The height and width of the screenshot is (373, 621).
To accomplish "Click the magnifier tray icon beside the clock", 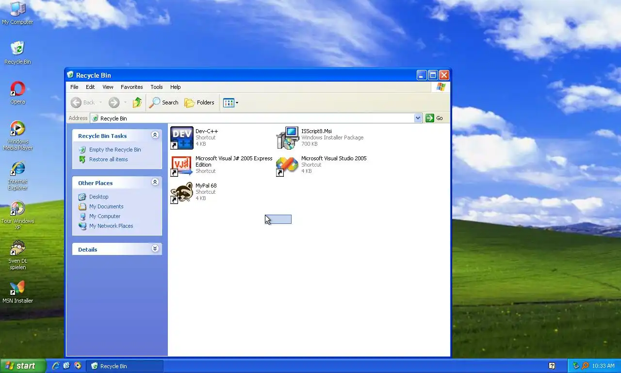I will click(585, 366).
